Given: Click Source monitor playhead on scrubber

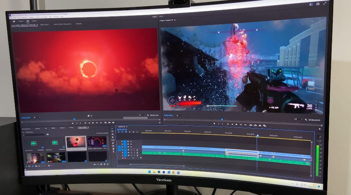Looking at the screenshot, I should pos(74,119).
